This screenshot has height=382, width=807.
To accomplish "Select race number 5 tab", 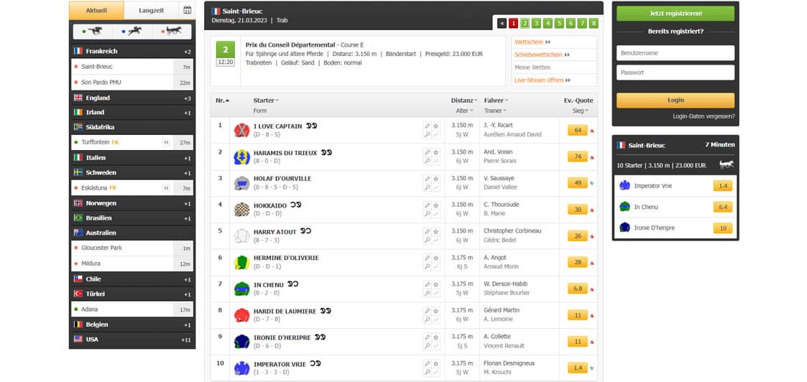I will click(x=559, y=23).
